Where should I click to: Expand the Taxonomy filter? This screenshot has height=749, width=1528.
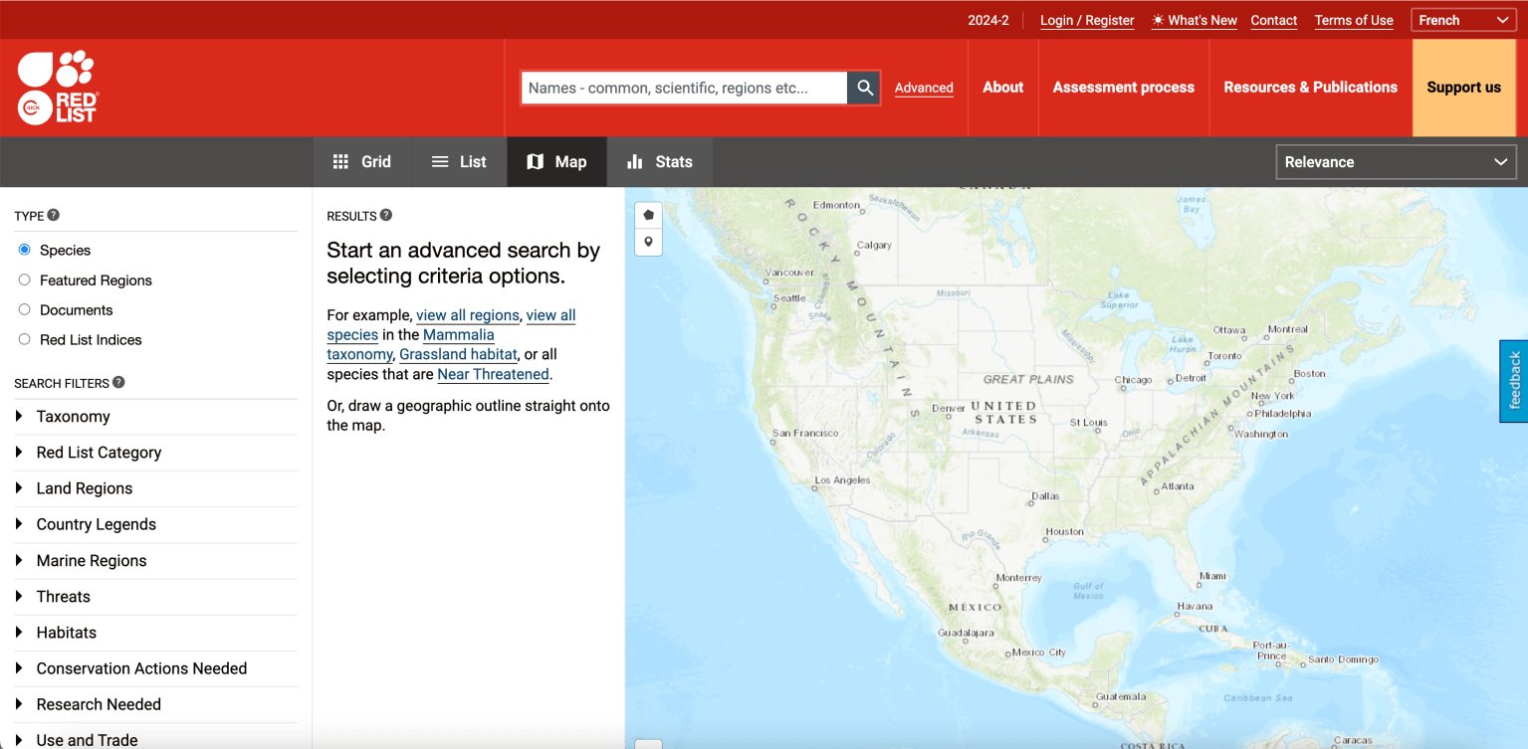coord(73,417)
